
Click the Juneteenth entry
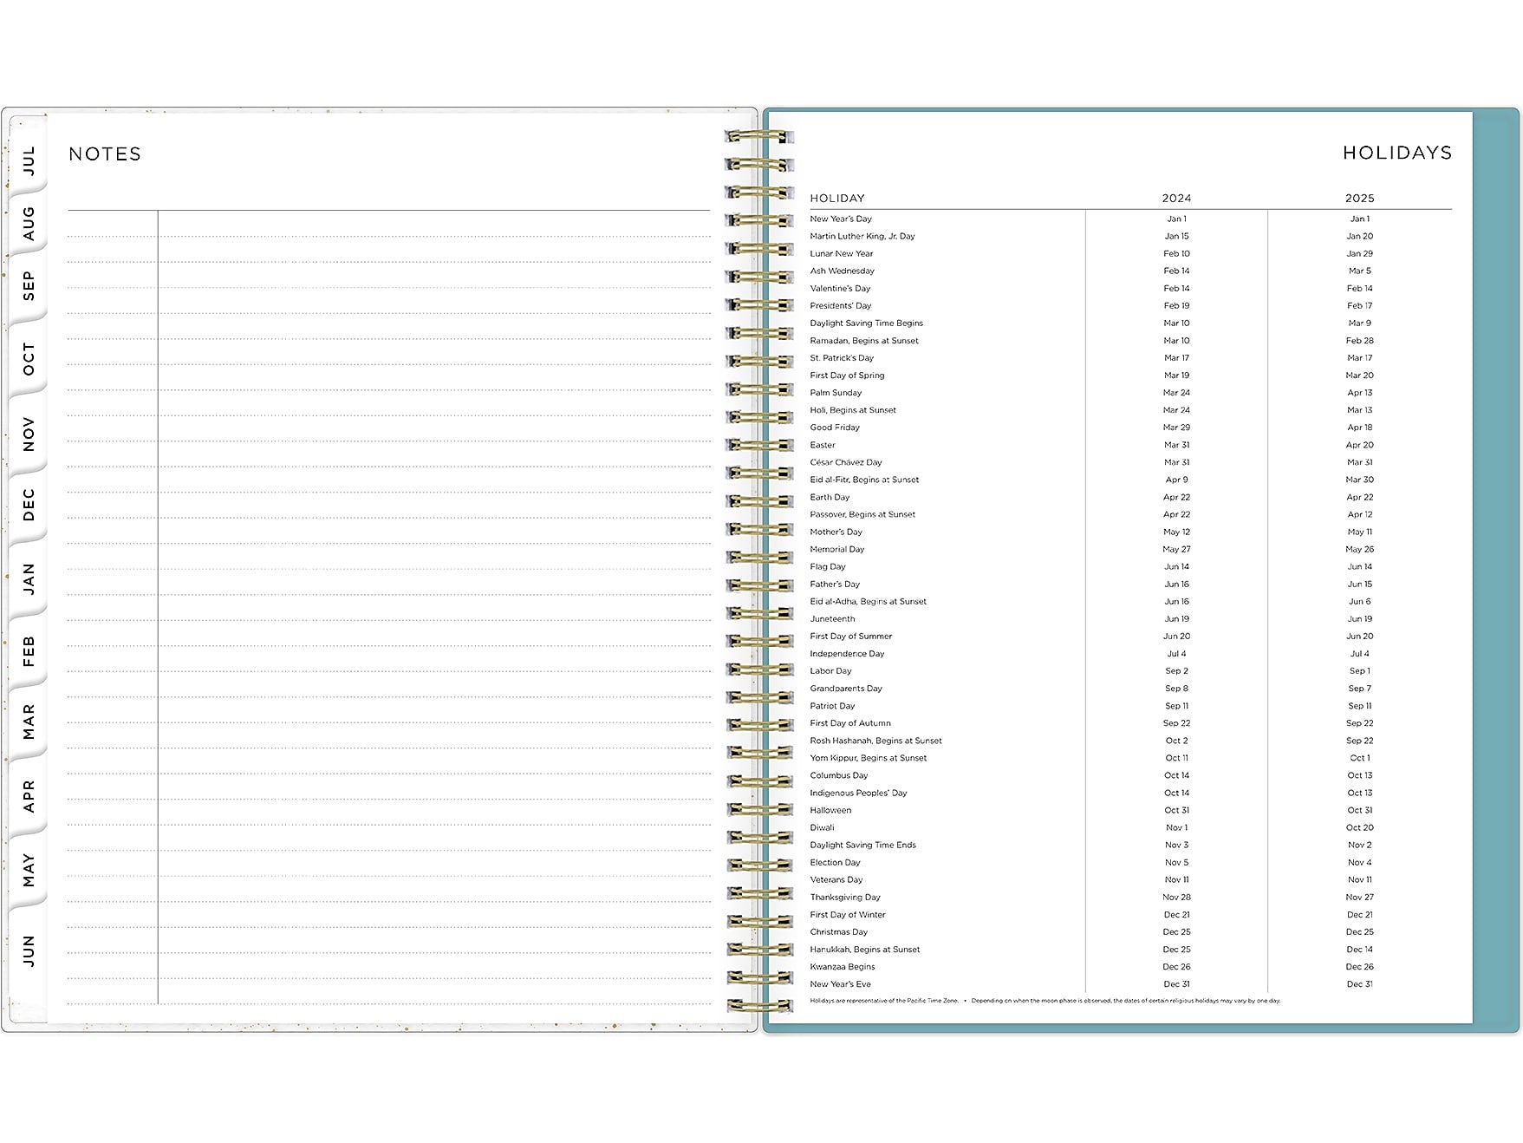[x=832, y=618]
